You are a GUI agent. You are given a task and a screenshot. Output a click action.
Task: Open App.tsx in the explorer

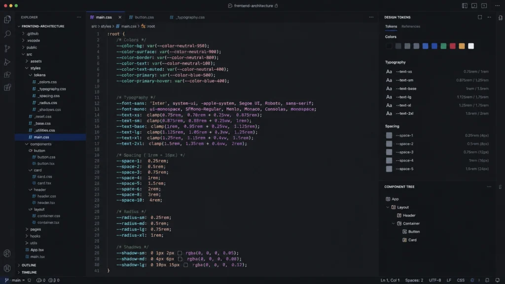37,250
